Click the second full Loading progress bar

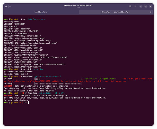click(58, 84)
